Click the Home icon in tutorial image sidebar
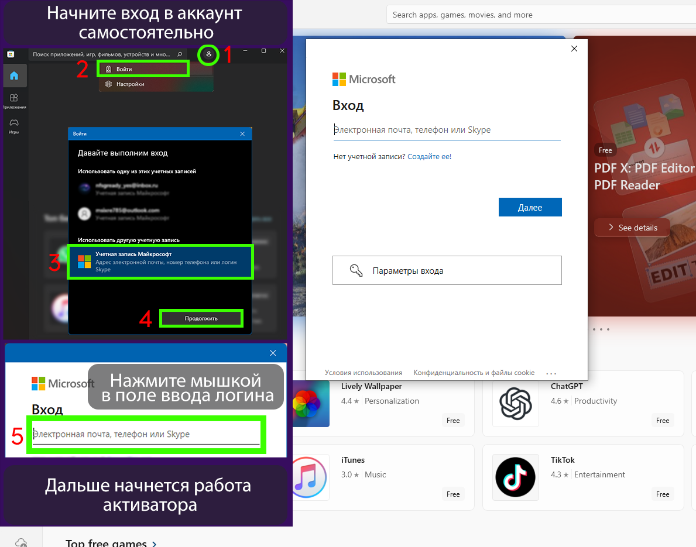This screenshot has width=696, height=547. pos(14,75)
